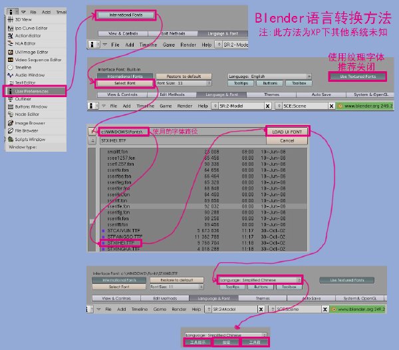This screenshot has height=350, width=399.
Task: Open Game menu in Language: English panel
Action: click(x=166, y=106)
